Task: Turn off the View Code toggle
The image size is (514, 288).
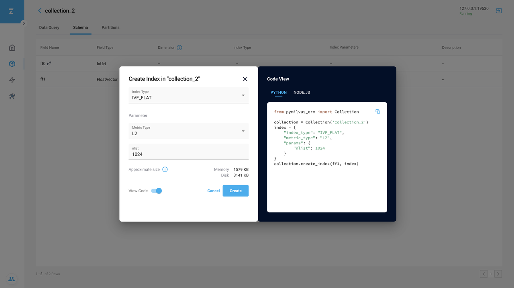Action: tap(157, 191)
